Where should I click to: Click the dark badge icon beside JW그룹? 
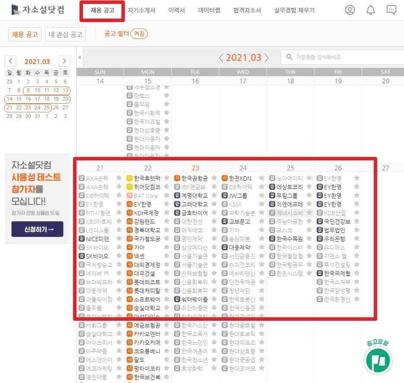(224, 195)
